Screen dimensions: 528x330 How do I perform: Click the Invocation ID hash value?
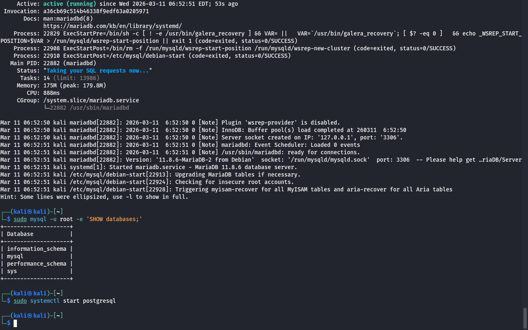click(96, 11)
